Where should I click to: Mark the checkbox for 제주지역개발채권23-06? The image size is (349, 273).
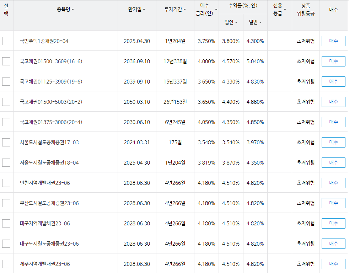pos(6,264)
